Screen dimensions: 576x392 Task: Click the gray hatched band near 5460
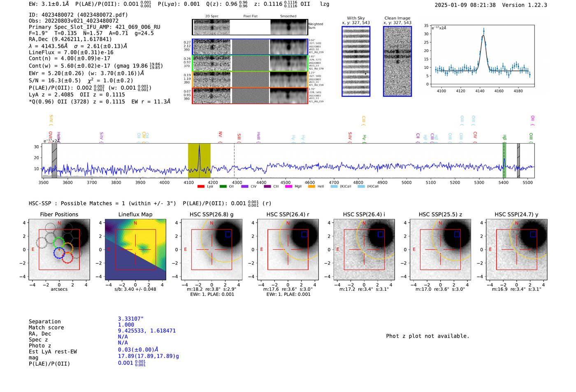click(x=518, y=160)
